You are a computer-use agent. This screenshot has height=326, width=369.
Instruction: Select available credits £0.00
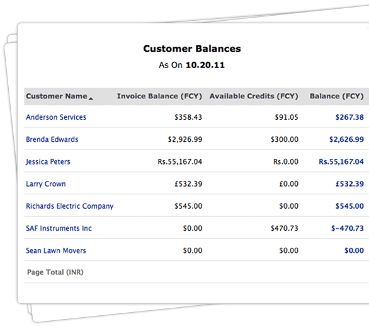pos(289,184)
